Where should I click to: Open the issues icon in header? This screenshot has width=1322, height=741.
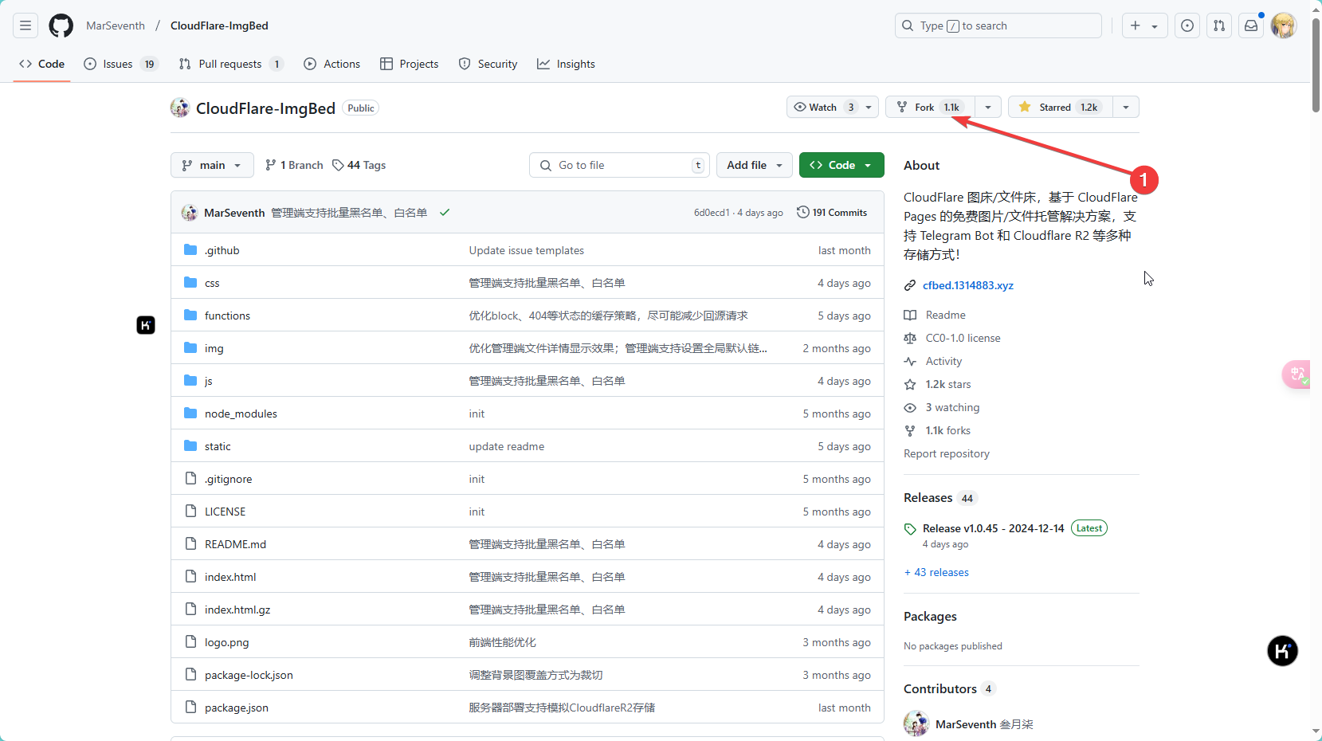click(1187, 25)
